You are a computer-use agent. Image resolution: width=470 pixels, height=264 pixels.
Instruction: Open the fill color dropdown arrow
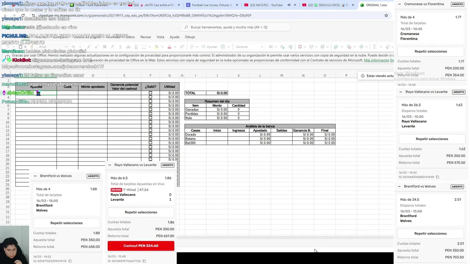tap(162, 47)
